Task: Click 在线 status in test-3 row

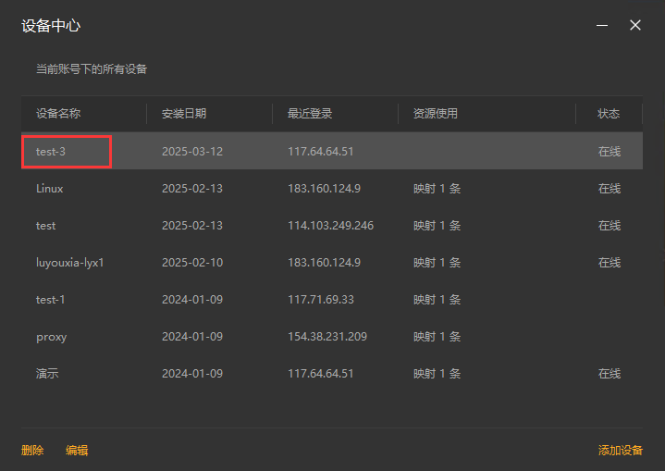Action: pos(610,152)
